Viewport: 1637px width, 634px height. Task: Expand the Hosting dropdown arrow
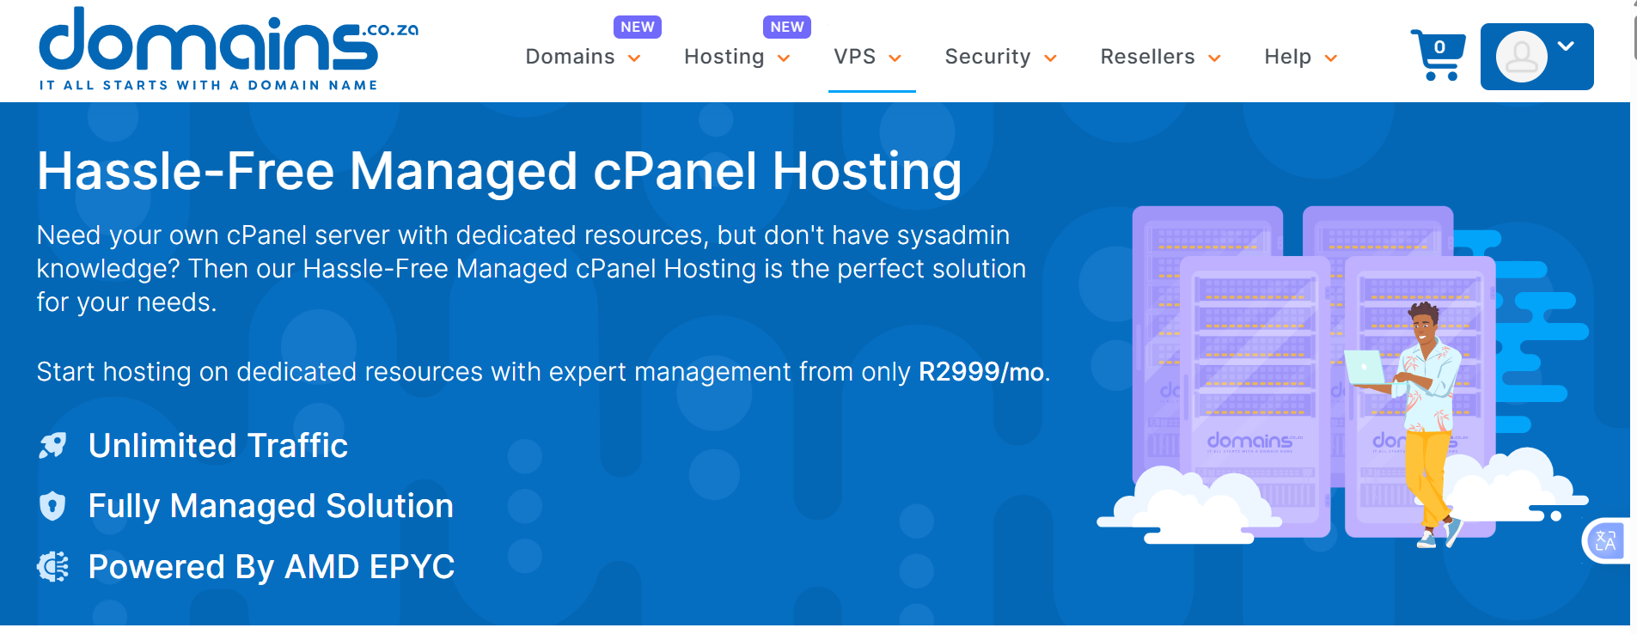coord(784,58)
